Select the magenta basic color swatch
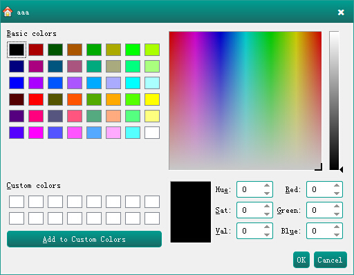 point(36,133)
